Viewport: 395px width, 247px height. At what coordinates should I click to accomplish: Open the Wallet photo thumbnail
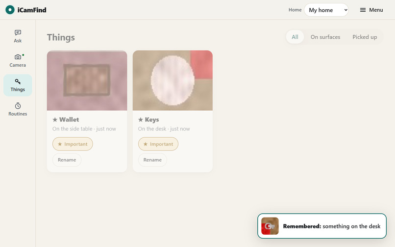87,80
